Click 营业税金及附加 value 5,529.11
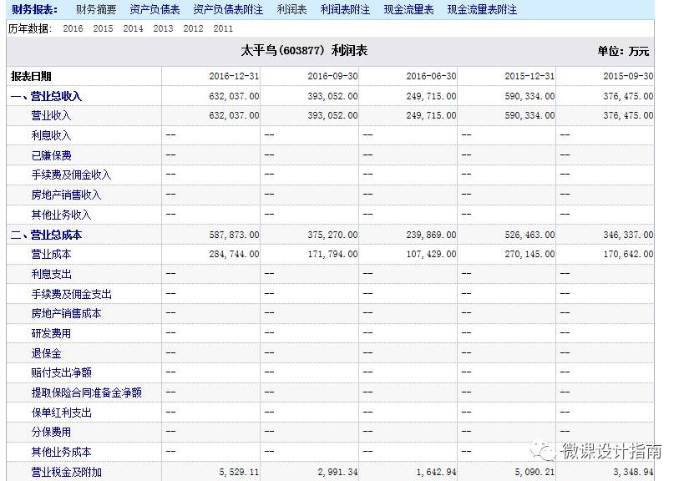Viewport: 684px width, 481px height. [239, 473]
